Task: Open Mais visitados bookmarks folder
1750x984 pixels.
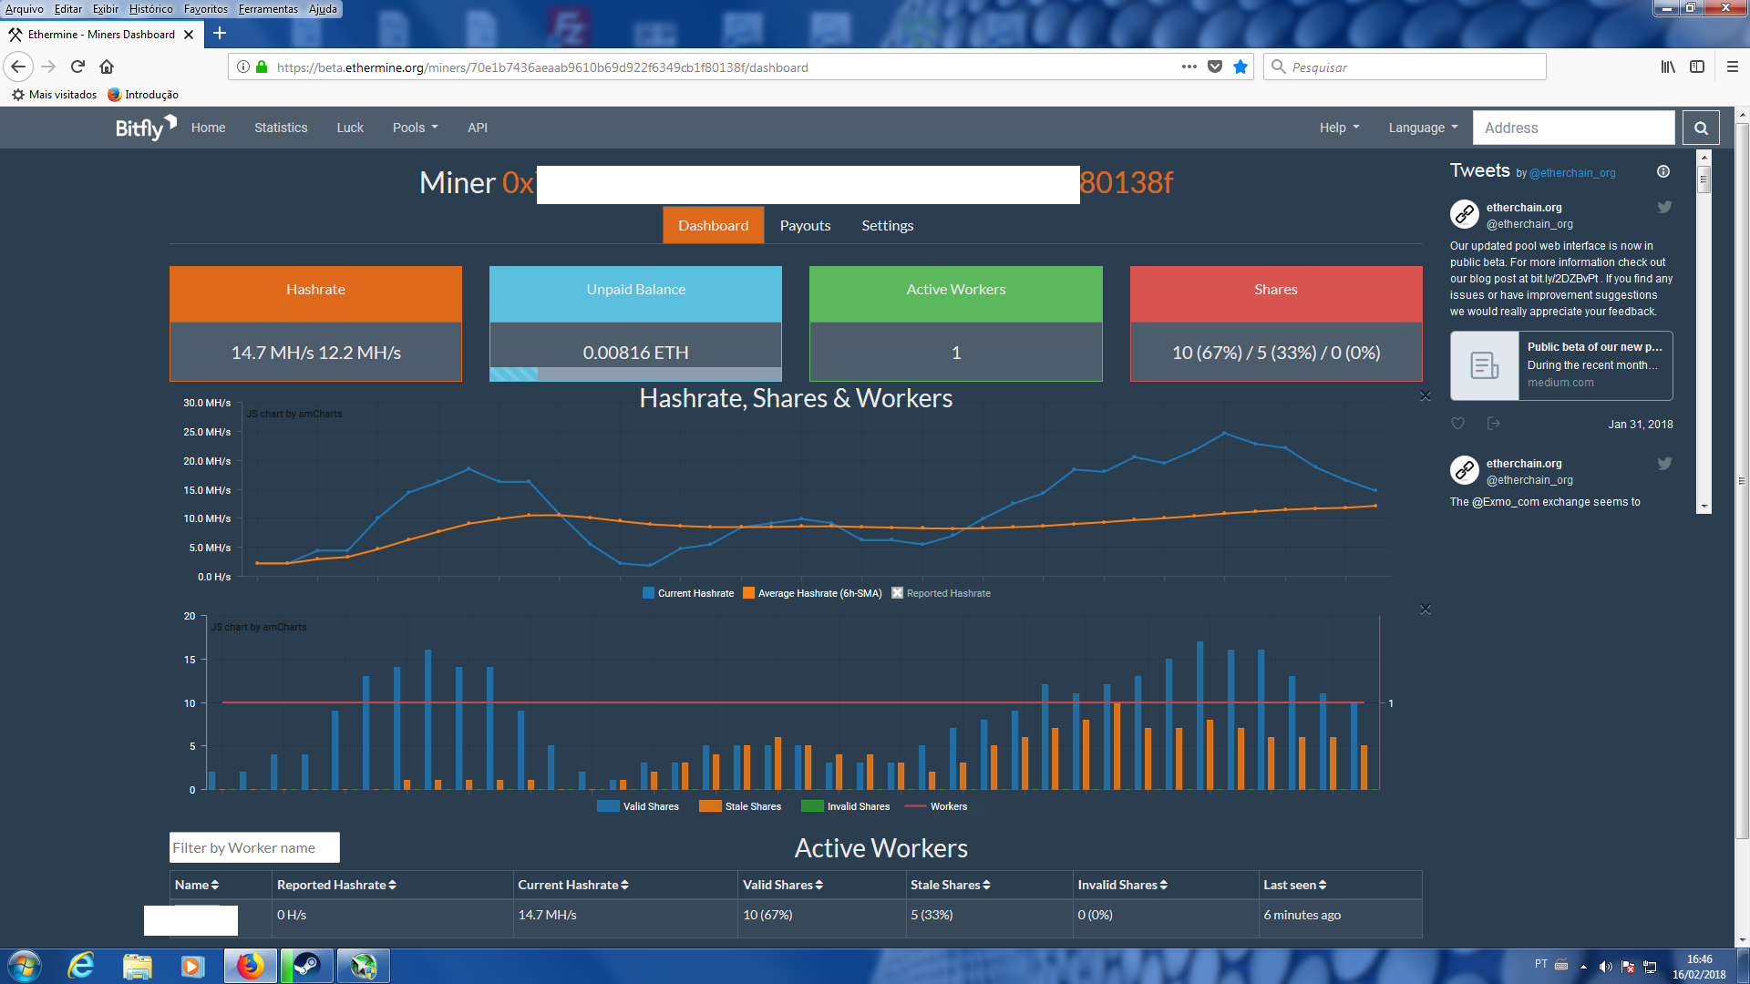Action: pos(54,95)
